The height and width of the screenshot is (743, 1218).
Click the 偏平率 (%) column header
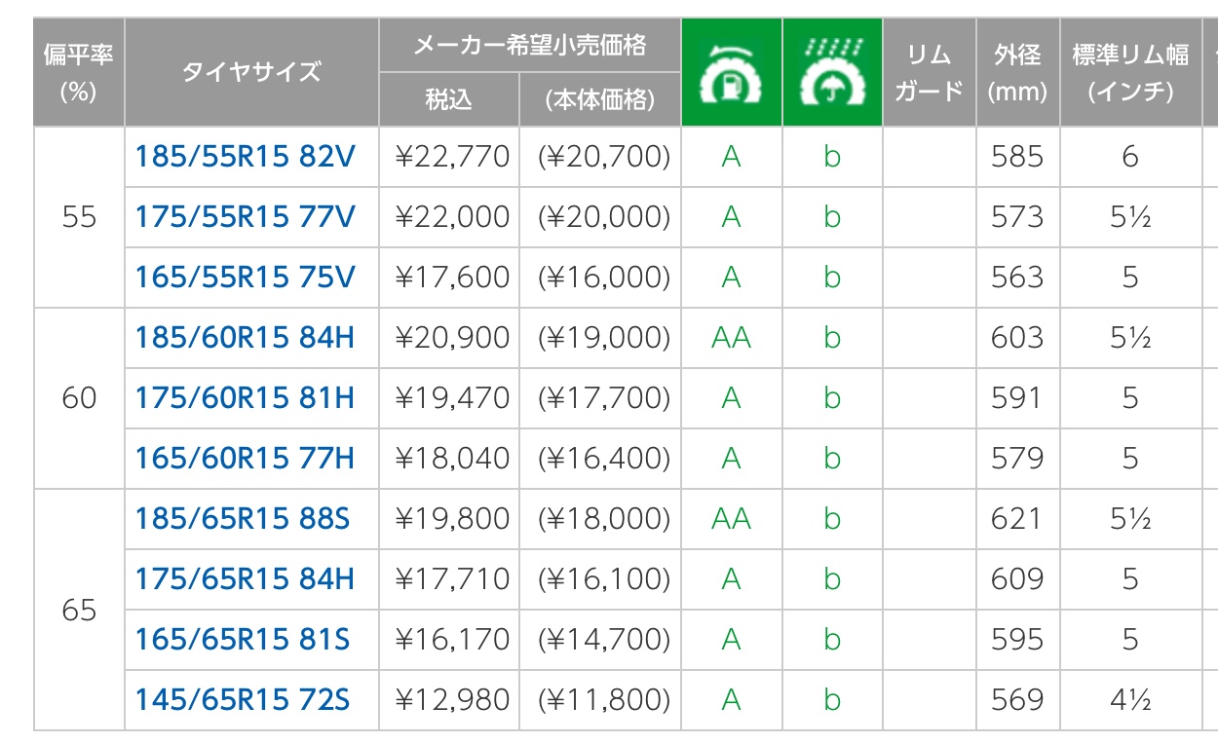point(79,73)
